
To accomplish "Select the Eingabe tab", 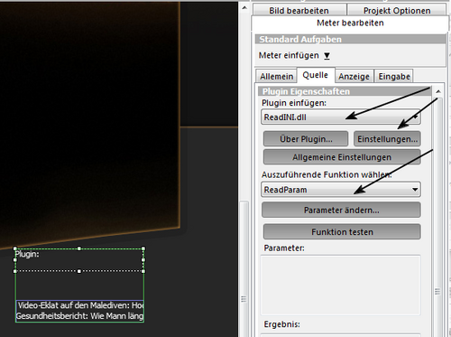I will pos(394,76).
